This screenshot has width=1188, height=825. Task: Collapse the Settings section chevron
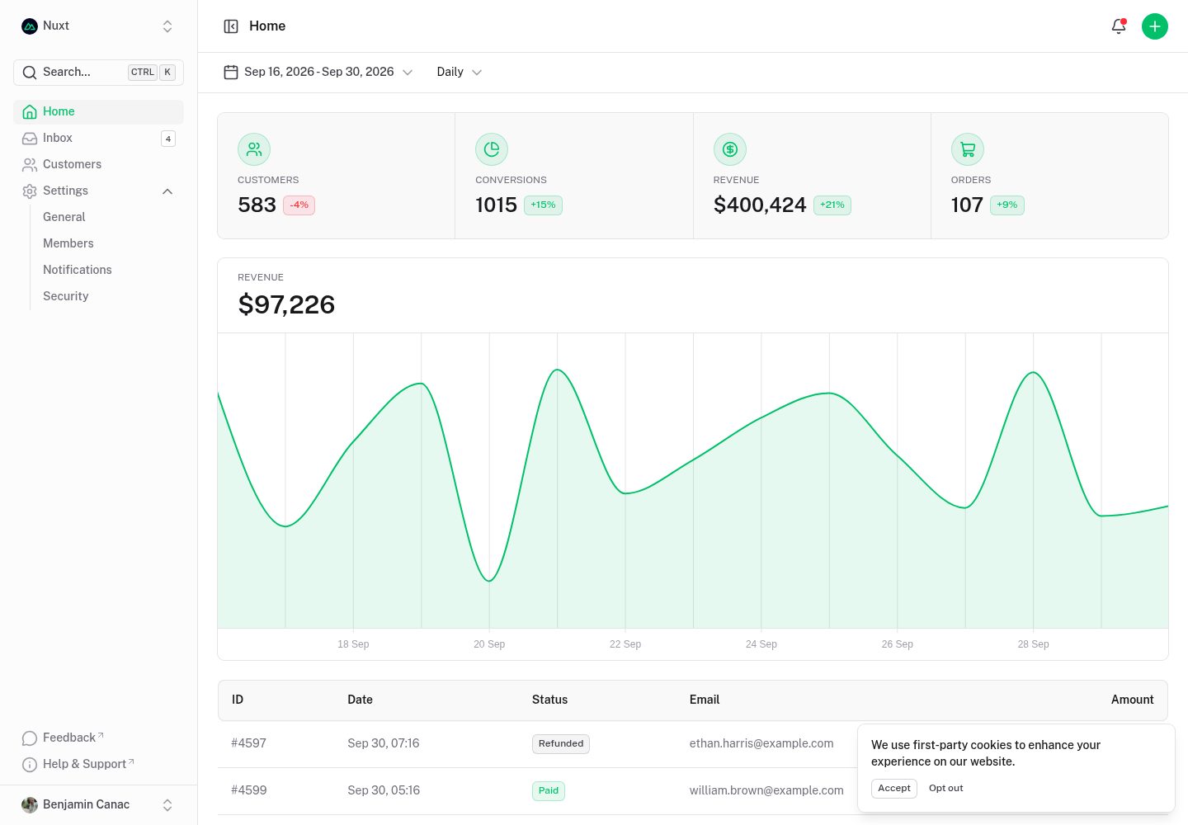coord(167,191)
